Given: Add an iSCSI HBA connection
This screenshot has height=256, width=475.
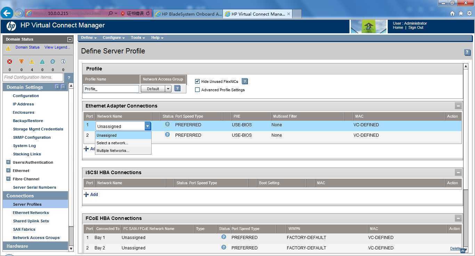Looking at the screenshot, I should click(91, 195).
